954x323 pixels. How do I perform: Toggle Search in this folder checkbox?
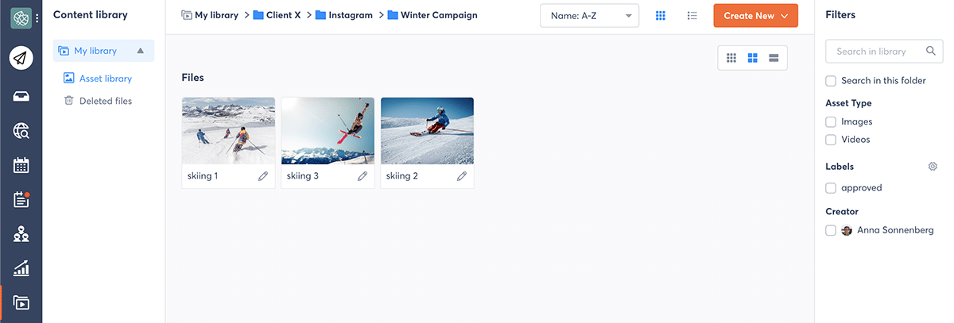tap(831, 80)
